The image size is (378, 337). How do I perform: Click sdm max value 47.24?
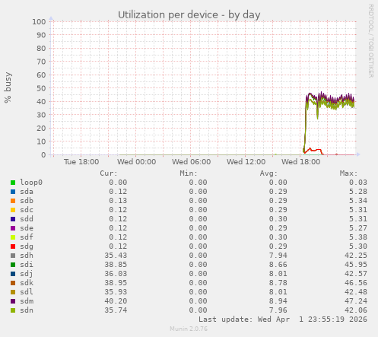[x=356, y=301]
